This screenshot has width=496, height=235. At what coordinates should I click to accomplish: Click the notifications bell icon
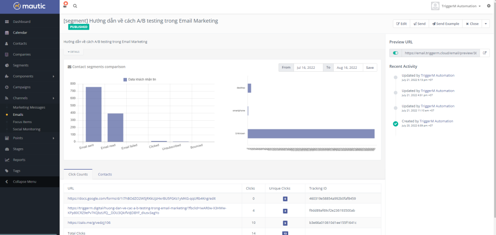click(65, 6)
